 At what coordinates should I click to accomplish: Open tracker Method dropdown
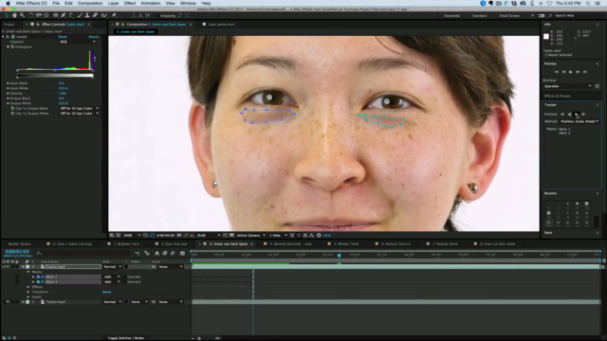click(579, 121)
